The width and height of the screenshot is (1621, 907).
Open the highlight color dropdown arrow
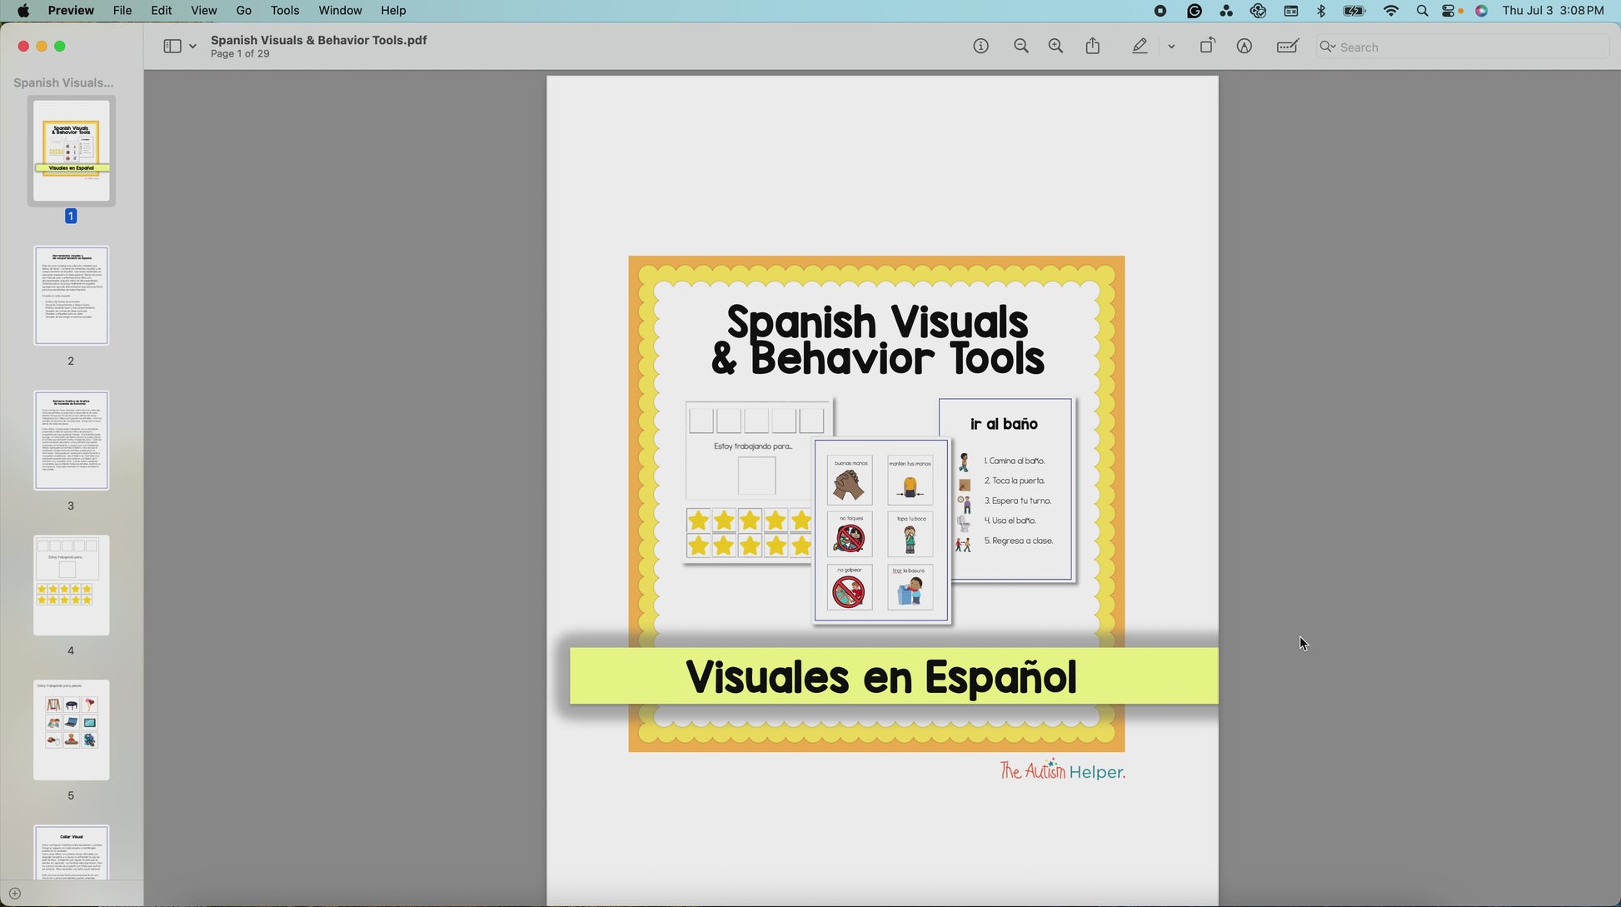coord(1171,47)
